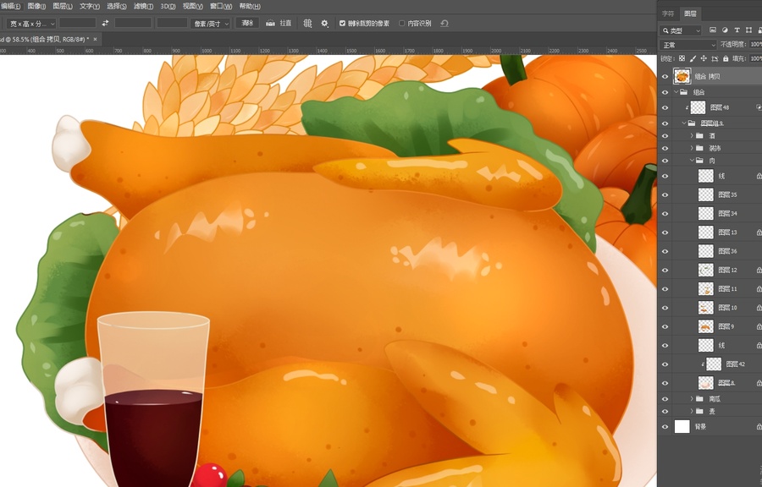This screenshot has height=487, width=762.
Task: Open the 像素/英寸 resolution unit dropdown
Action: click(x=210, y=24)
